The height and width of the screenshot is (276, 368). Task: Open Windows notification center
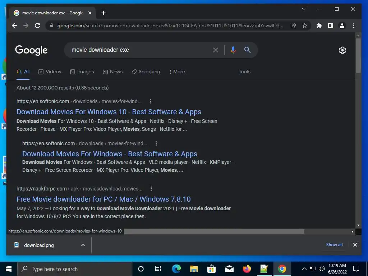tap(356, 269)
